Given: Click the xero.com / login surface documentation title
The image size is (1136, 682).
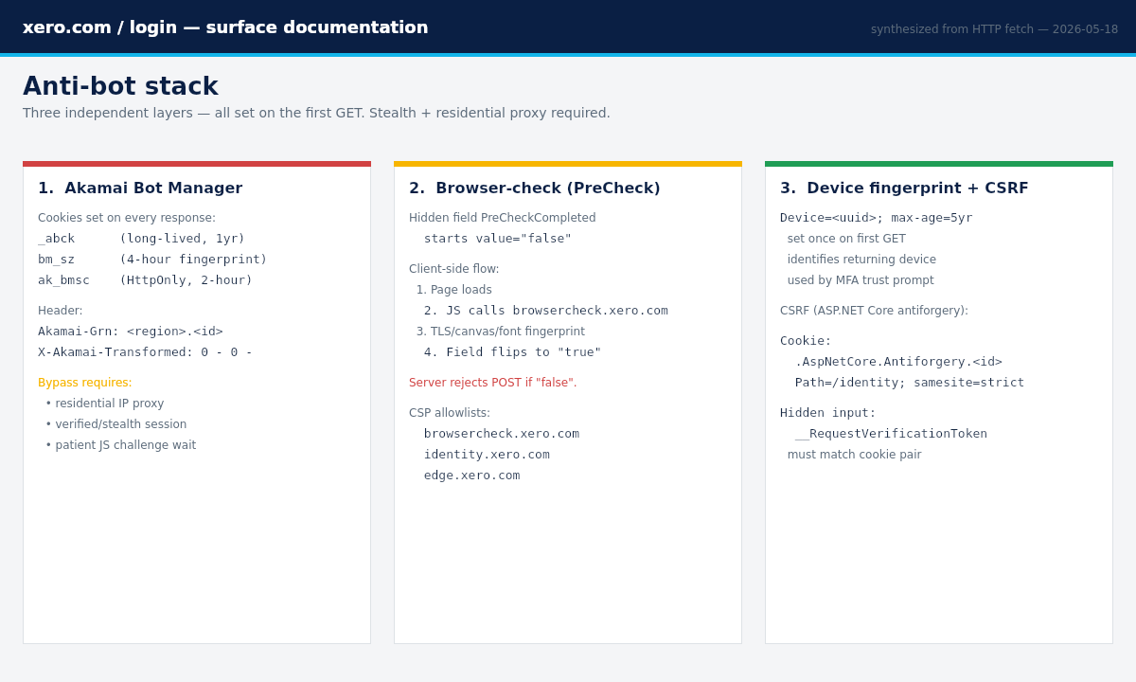Looking at the screenshot, I should click(225, 27).
